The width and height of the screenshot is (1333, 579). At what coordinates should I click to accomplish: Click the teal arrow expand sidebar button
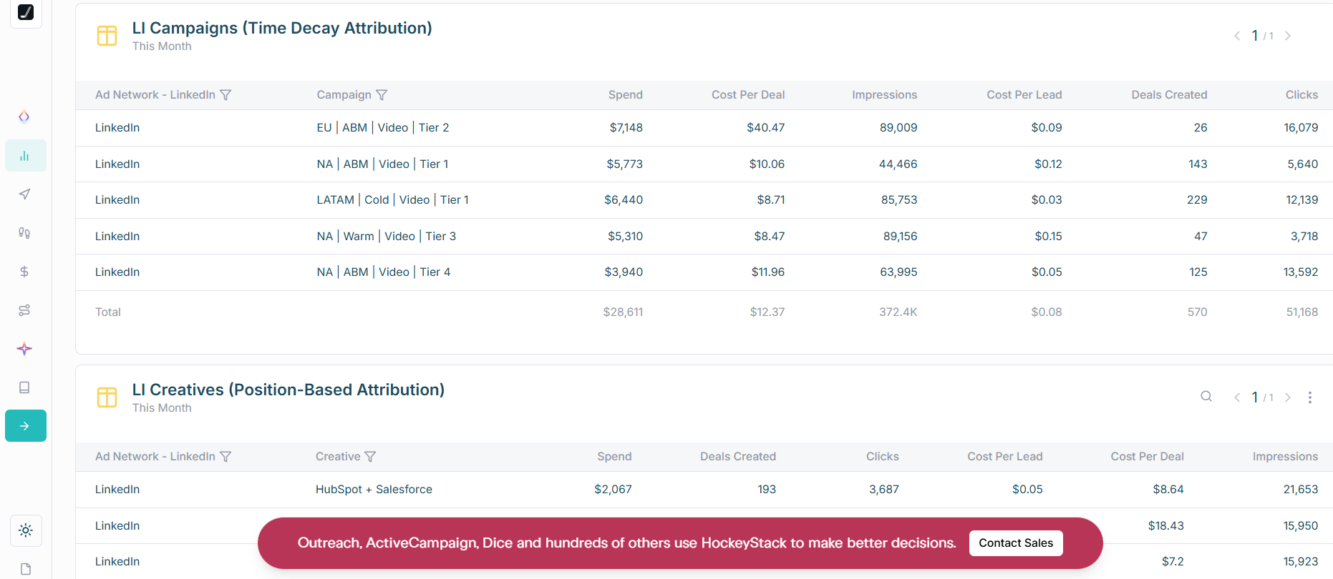click(x=25, y=425)
